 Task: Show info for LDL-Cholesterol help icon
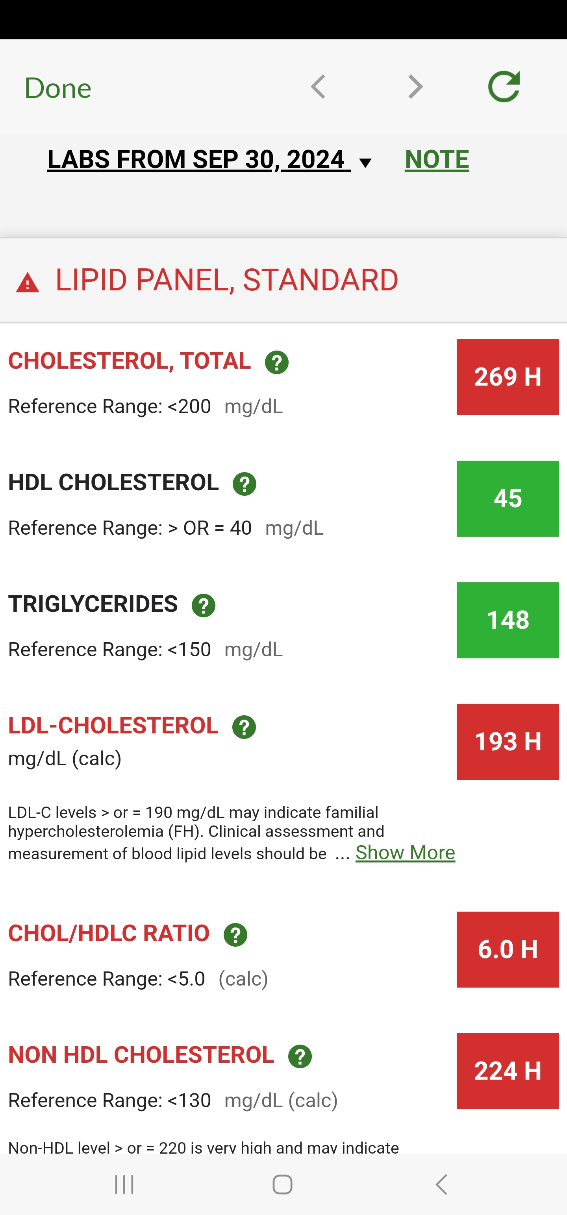pos(244,727)
